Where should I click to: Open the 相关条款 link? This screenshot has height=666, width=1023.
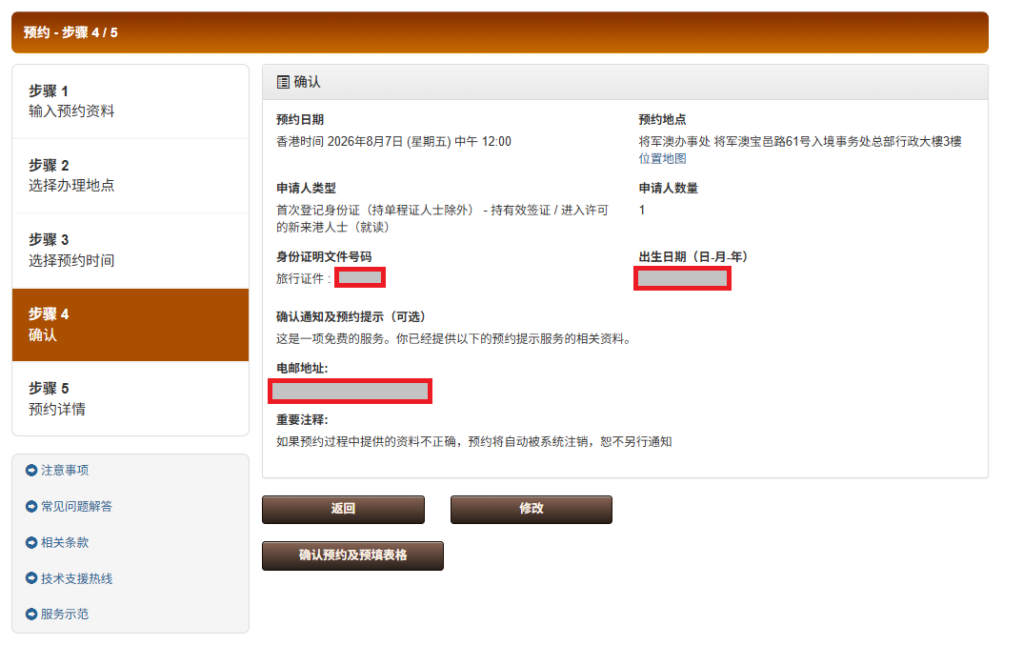tap(65, 543)
